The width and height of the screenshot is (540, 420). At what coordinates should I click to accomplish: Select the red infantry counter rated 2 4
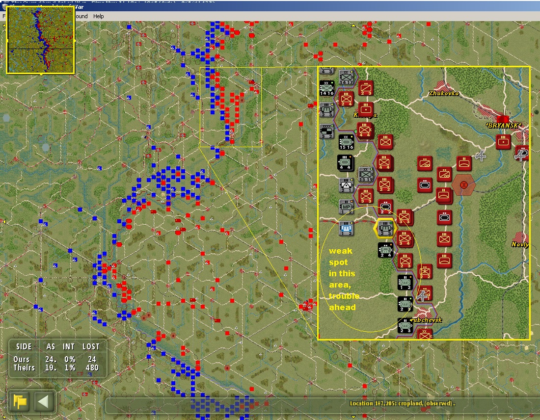(x=346, y=99)
